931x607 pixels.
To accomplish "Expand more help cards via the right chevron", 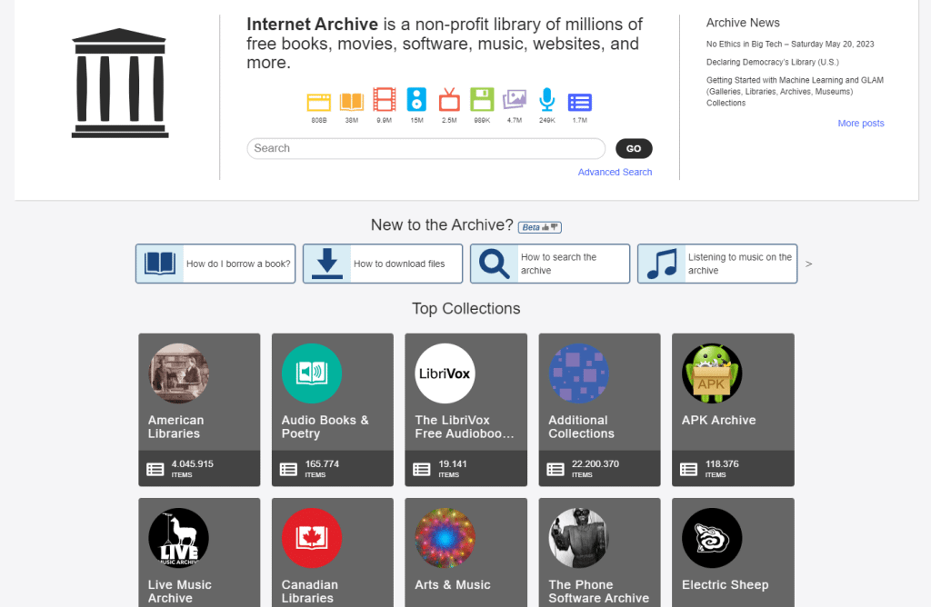I will pyautogui.click(x=808, y=264).
